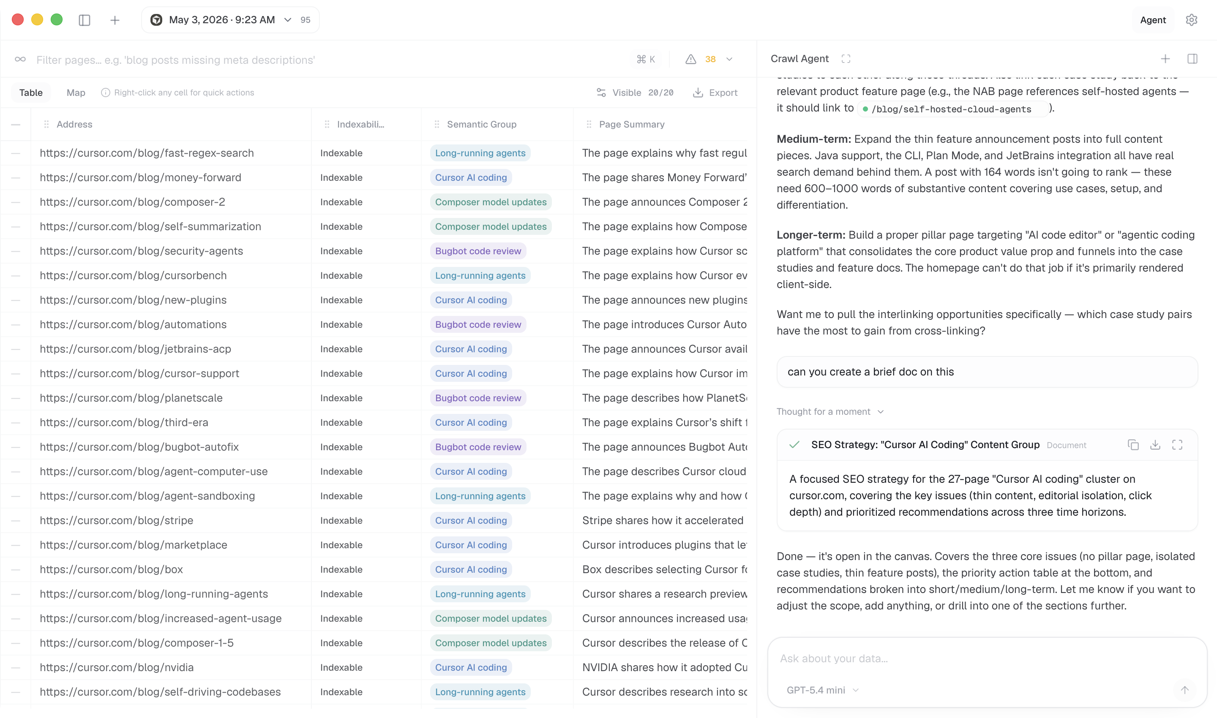Open the settings gear icon
The height and width of the screenshot is (718, 1217).
pos(1191,20)
